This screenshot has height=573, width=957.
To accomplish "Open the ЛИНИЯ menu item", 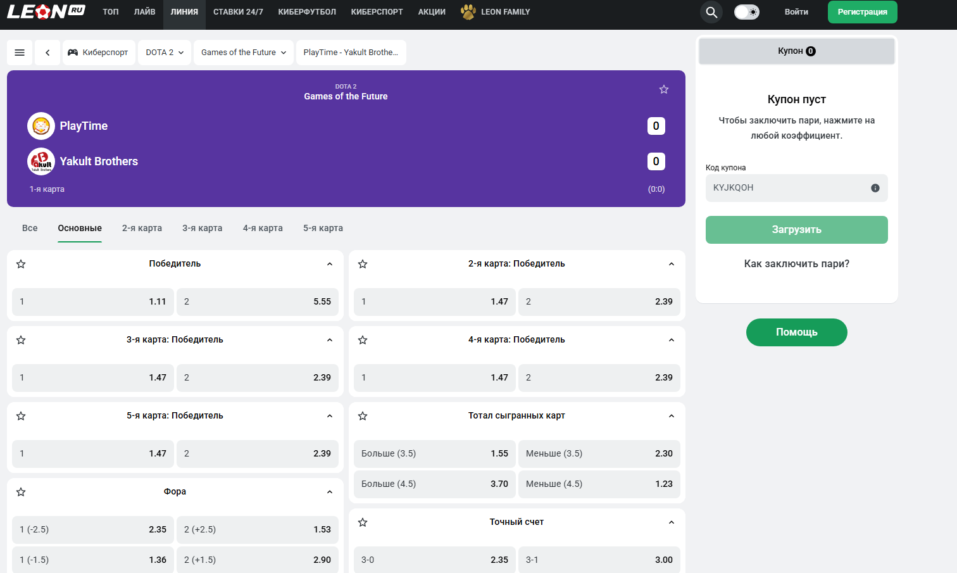I will tap(184, 12).
